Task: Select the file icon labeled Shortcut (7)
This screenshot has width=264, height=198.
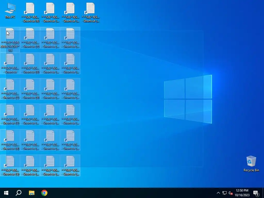Action: tap(30, 38)
